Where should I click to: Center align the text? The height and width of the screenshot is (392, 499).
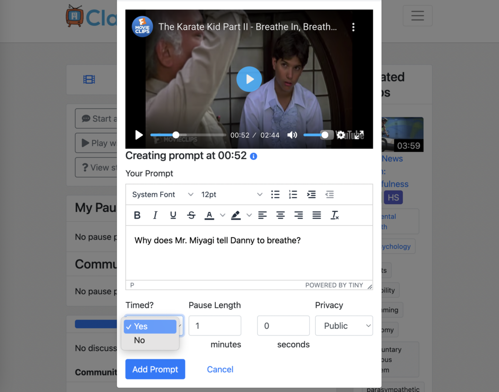point(280,215)
